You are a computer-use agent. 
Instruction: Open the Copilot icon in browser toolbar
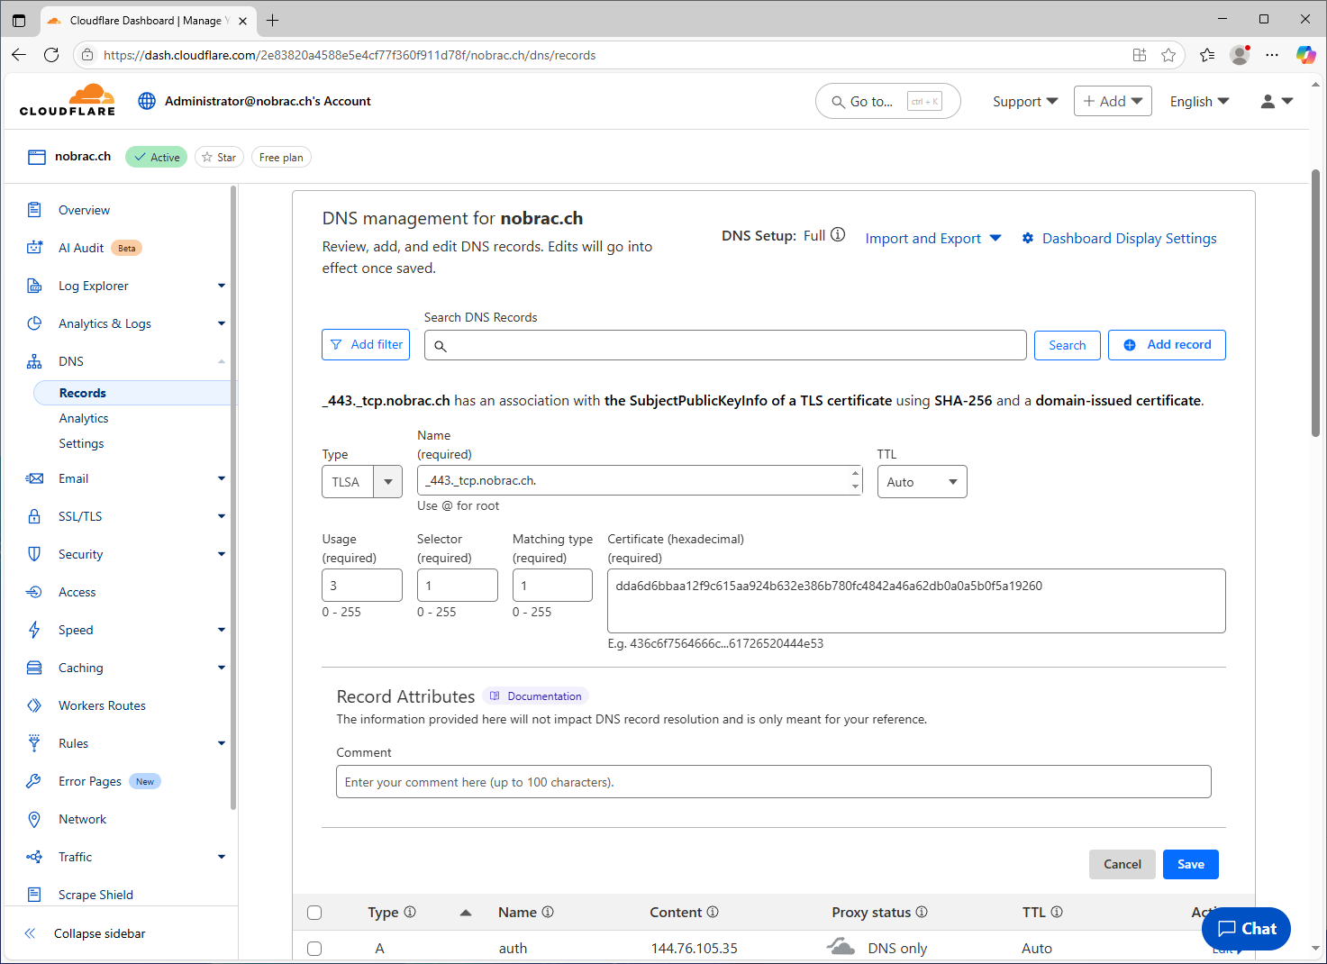point(1305,55)
